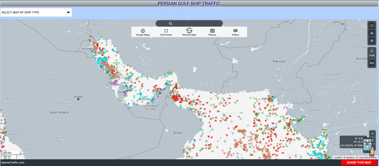379x166 pixels.
Task: Click the Persian Gulf Ship Traffic title
Action: pos(189,3)
